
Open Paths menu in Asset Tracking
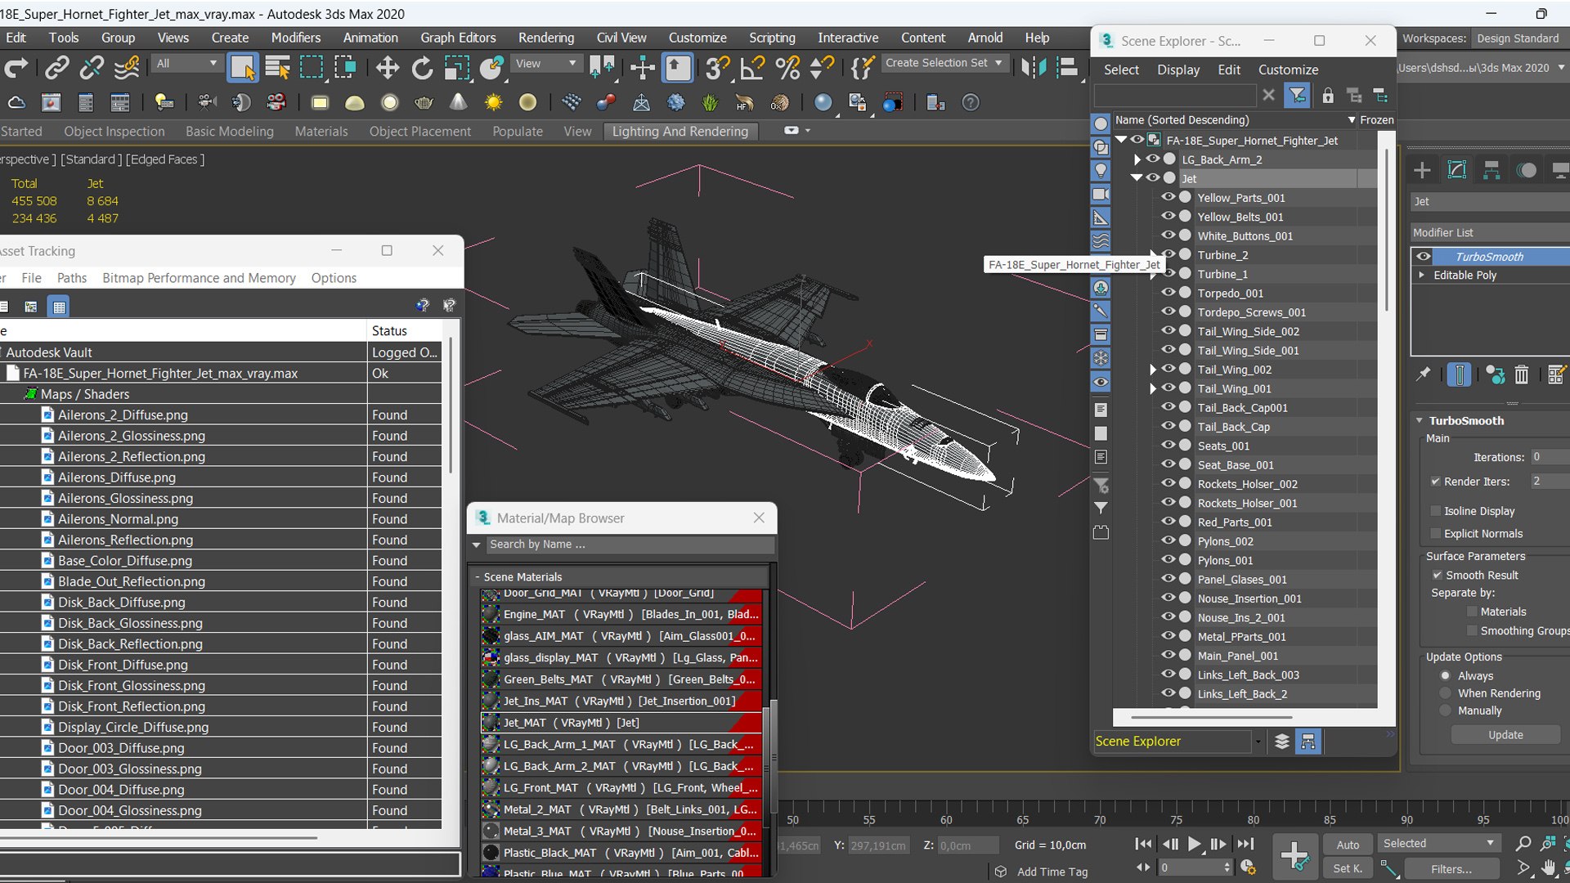[72, 278]
